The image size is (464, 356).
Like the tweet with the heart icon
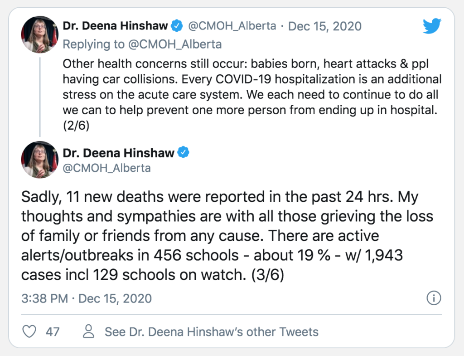tap(29, 332)
